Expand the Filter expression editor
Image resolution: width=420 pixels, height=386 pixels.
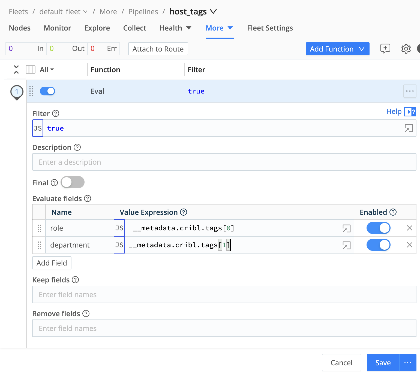[408, 128]
